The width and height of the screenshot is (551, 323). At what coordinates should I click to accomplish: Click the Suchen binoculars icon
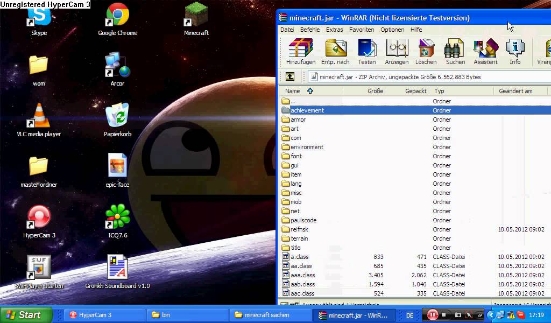point(455,52)
